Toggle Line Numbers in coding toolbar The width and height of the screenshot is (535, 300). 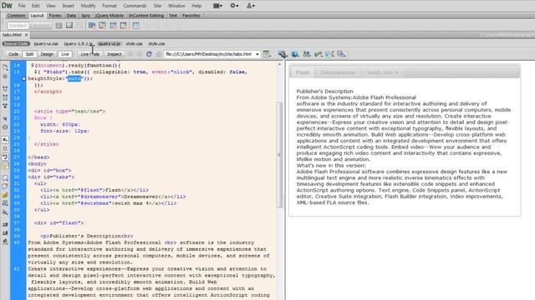(x=5, y=139)
